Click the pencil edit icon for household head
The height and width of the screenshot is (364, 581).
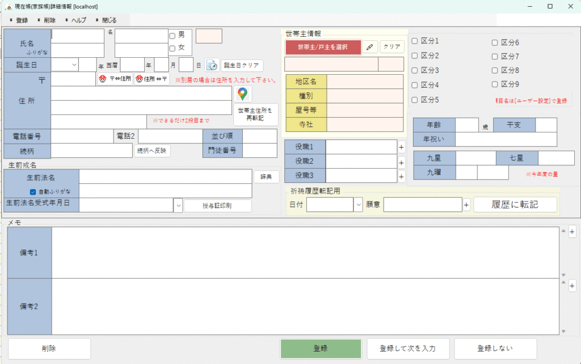point(369,47)
